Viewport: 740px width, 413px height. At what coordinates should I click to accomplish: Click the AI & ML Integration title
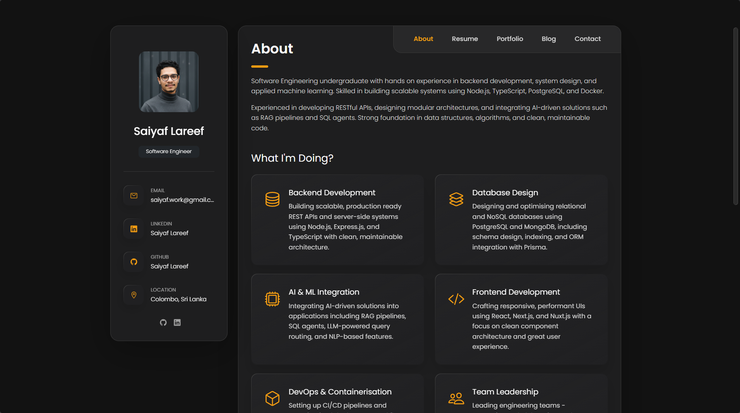324,292
